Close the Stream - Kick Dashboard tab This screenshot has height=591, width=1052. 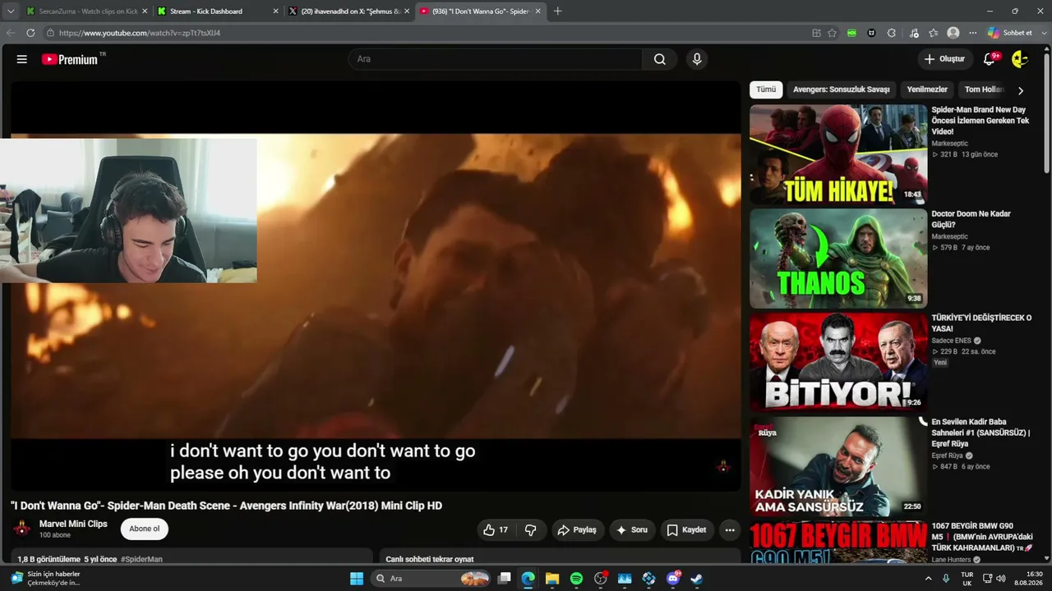275,11
